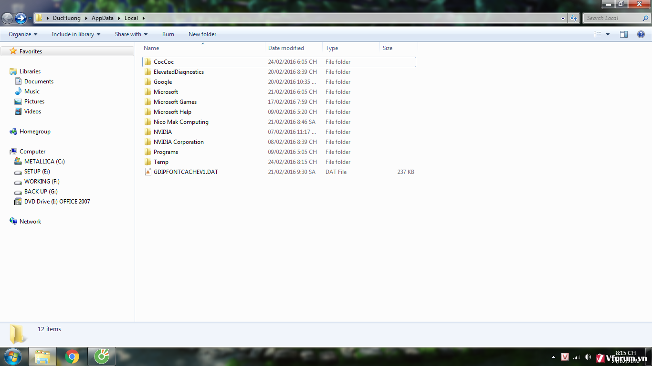Click the volume speaker tray icon
The image size is (652, 366).
coord(588,357)
